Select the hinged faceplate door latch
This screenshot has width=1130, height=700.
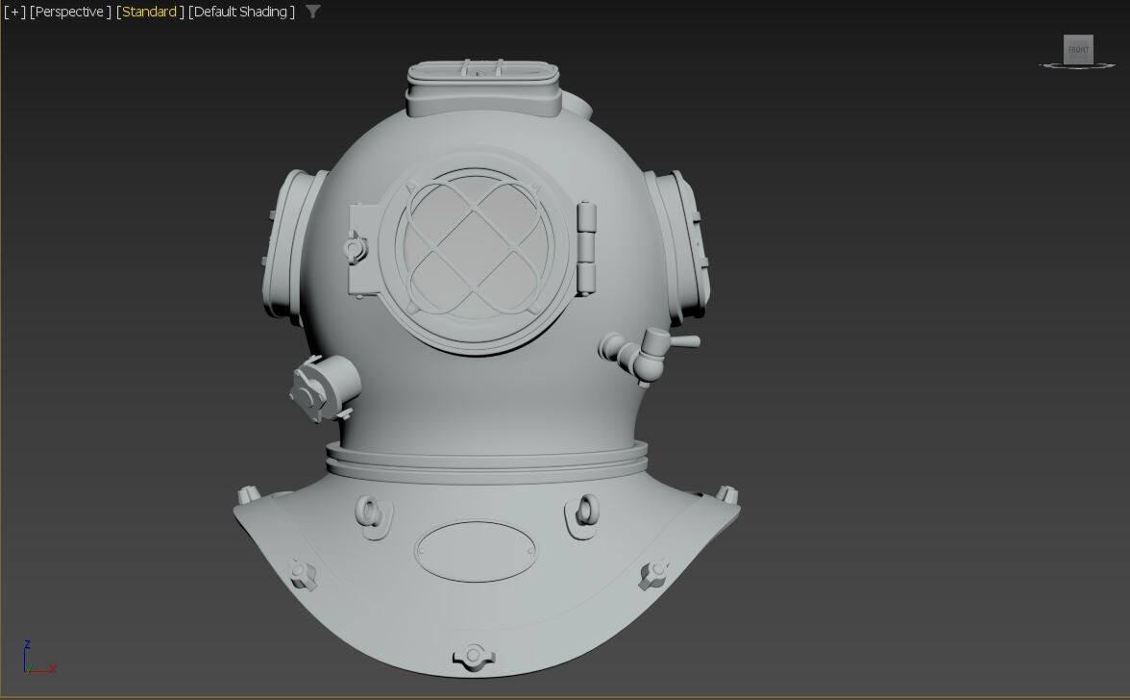[x=356, y=247]
